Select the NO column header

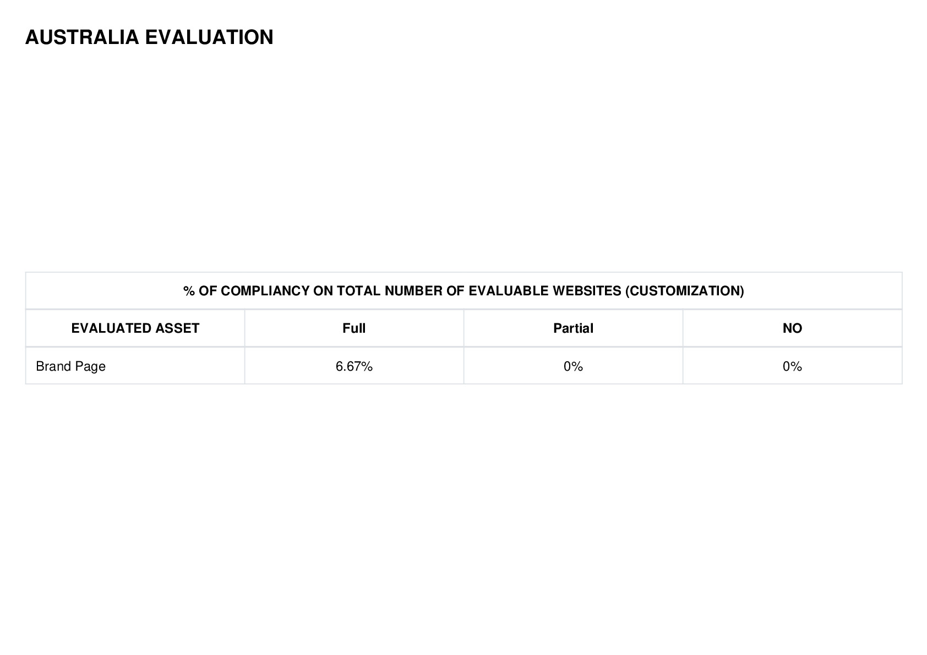792,328
